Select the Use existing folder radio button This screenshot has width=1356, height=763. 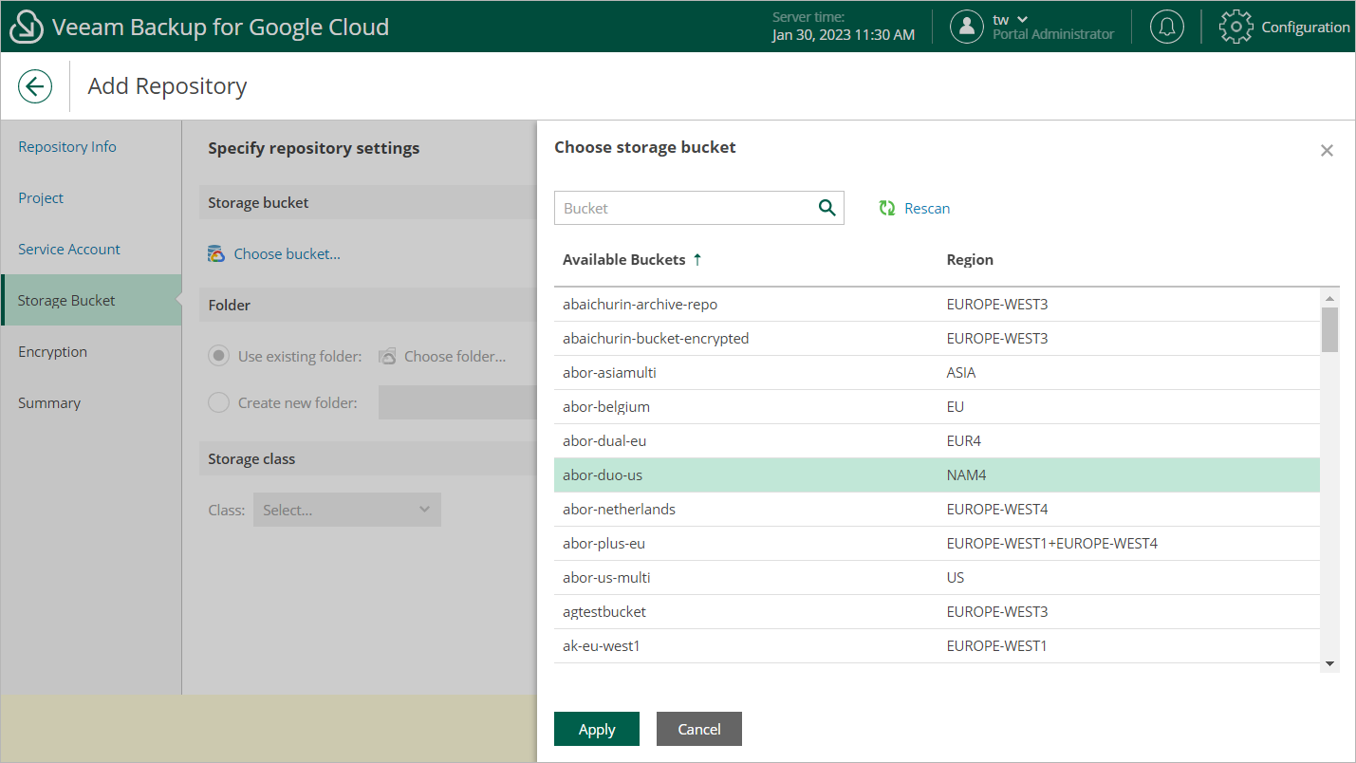[219, 357]
